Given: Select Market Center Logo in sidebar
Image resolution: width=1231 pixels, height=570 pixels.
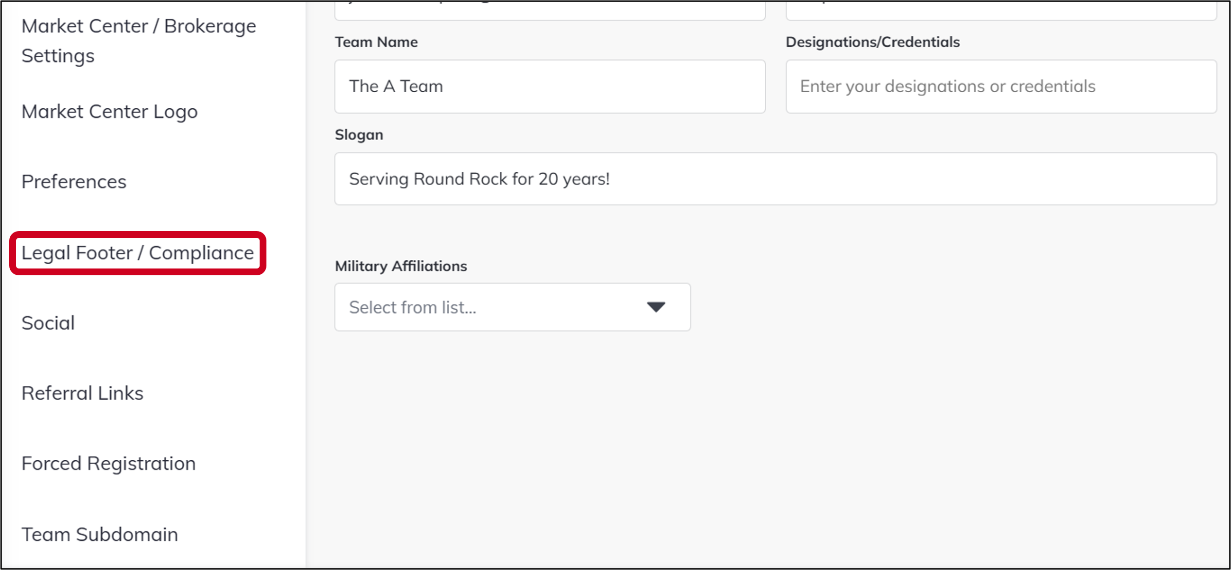Looking at the screenshot, I should click(109, 112).
